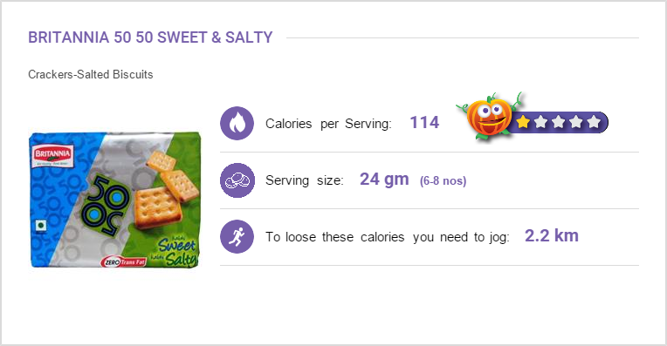The height and width of the screenshot is (346, 667).
Task: Click the jog calories description text
Action: coord(387,237)
